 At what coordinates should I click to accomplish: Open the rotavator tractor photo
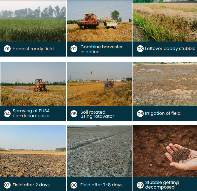click(99, 84)
